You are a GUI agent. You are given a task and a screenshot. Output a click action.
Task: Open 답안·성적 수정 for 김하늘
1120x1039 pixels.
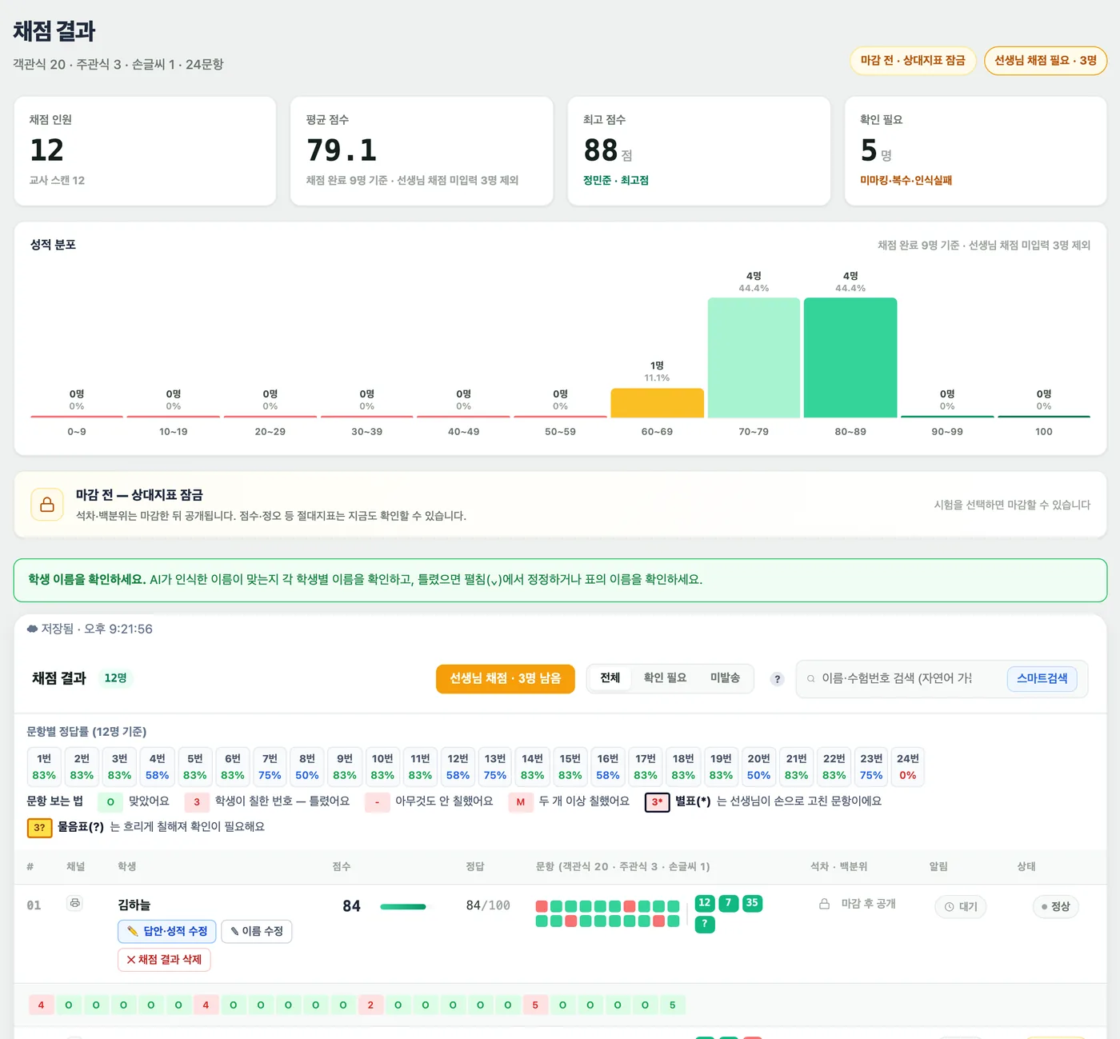pyautogui.click(x=167, y=931)
